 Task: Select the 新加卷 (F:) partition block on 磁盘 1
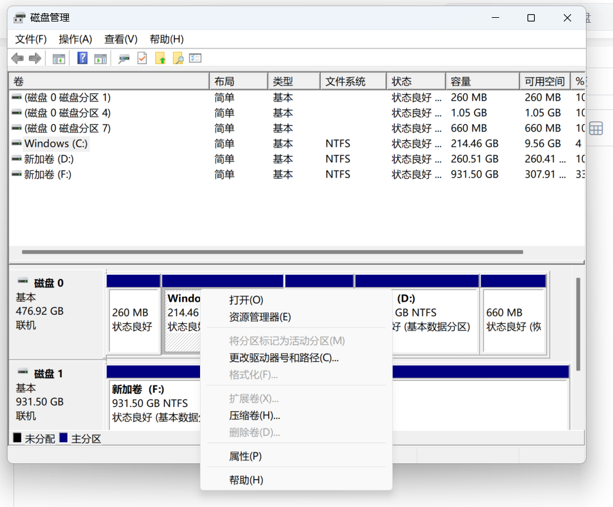(x=155, y=405)
